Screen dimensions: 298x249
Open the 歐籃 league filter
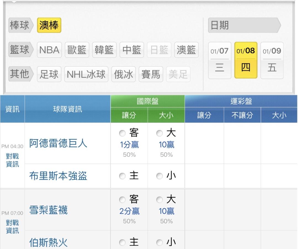point(77,50)
